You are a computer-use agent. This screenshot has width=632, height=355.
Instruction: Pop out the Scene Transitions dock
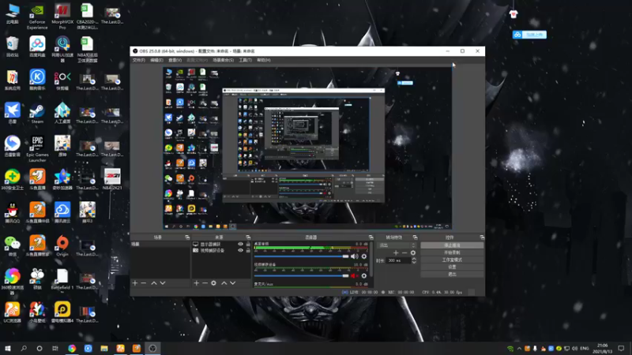point(415,237)
